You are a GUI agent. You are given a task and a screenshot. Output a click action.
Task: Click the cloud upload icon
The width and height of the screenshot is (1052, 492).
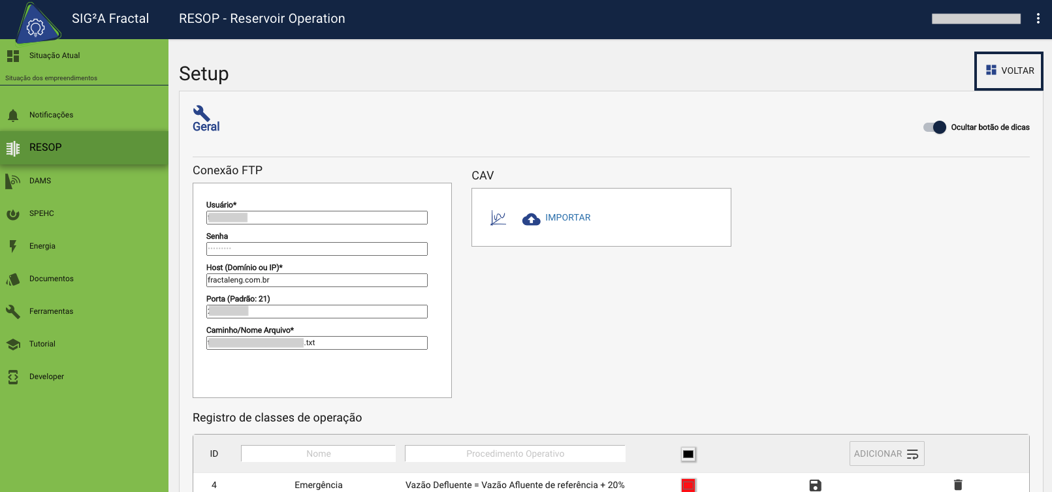(532, 219)
